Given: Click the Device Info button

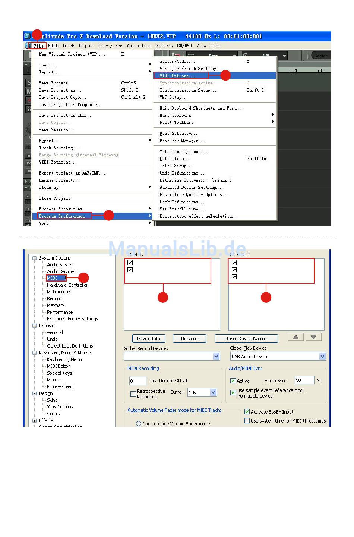Looking at the screenshot, I should click(x=148, y=339).
